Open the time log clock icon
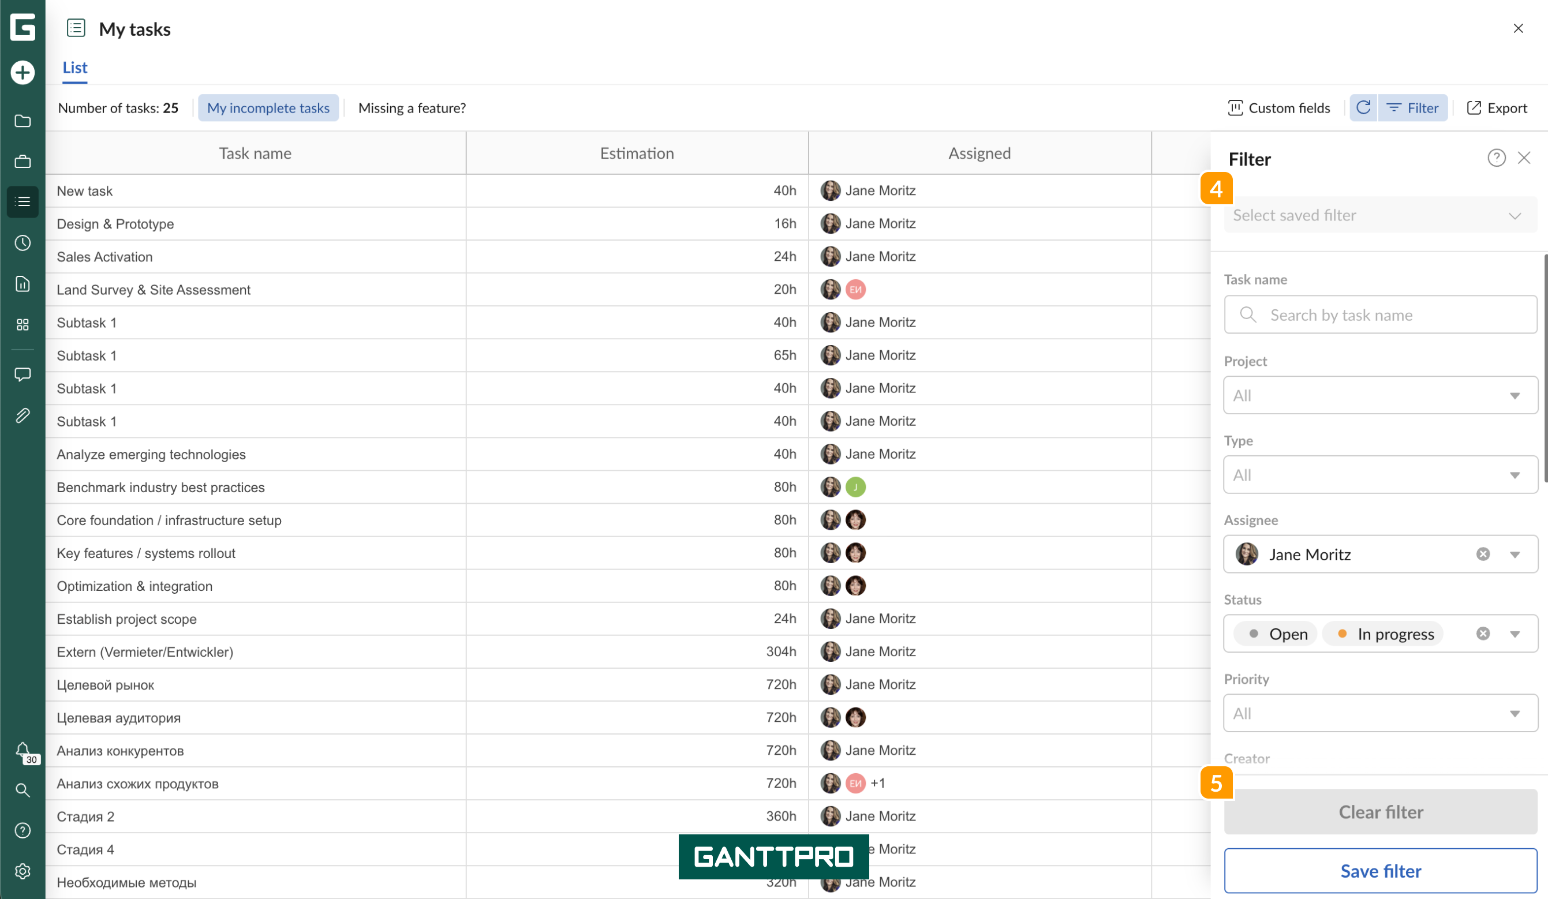The width and height of the screenshot is (1548, 899). [23, 243]
